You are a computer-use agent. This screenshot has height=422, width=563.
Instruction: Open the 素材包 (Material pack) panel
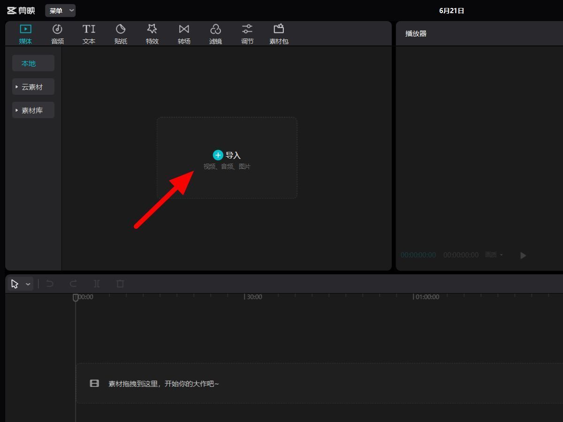pos(279,34)
